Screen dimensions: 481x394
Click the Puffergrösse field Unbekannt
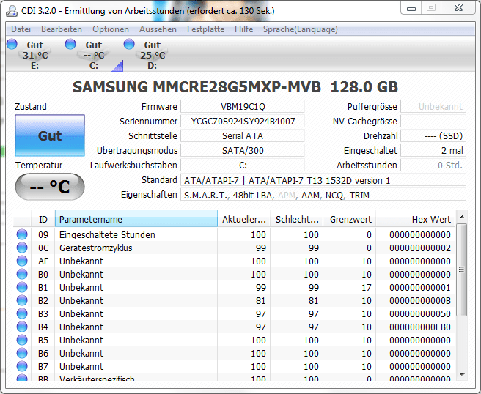pyautogui.click(x=433, y=107)
